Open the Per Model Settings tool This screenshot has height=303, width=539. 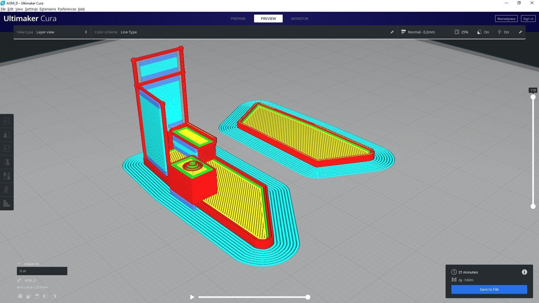tap(7, 176)
